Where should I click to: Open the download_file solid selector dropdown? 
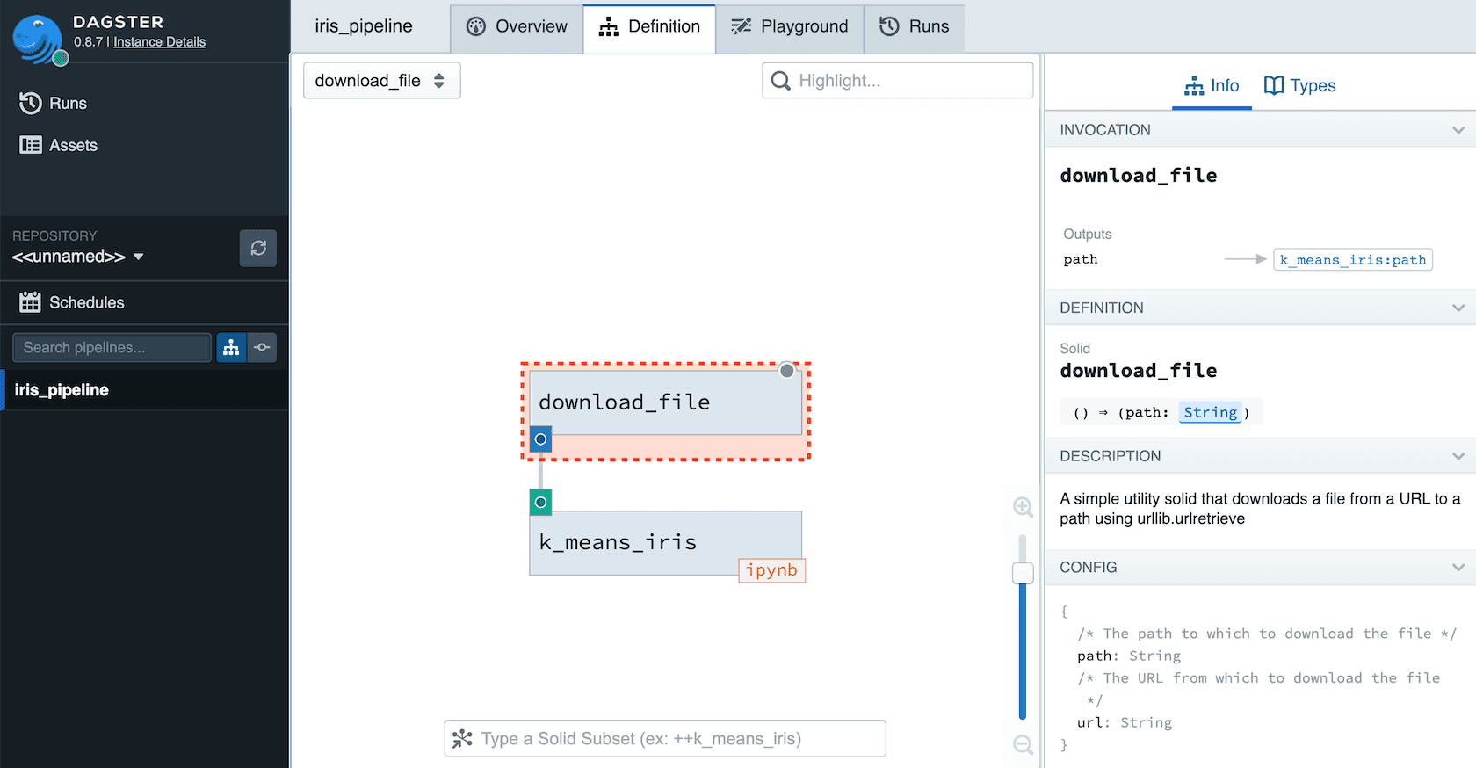[381, 81]
